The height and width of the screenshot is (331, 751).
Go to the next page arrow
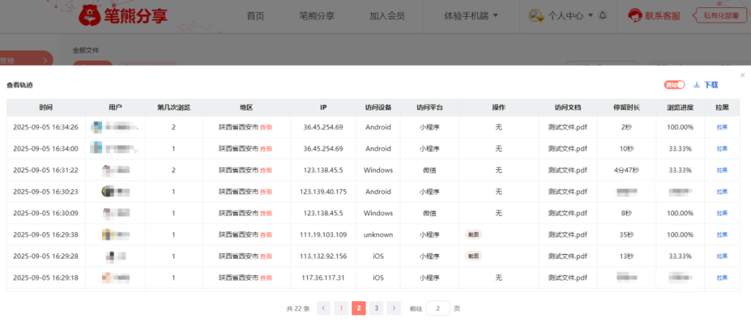[394, 308]
